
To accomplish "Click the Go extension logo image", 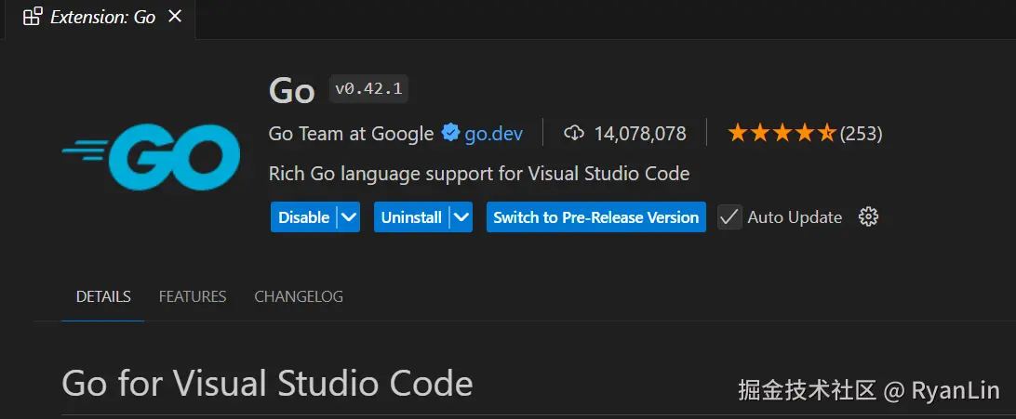I will pyautogui.click(x=151, y=157).
